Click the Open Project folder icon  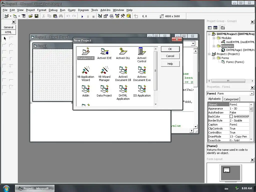point(30,16)
